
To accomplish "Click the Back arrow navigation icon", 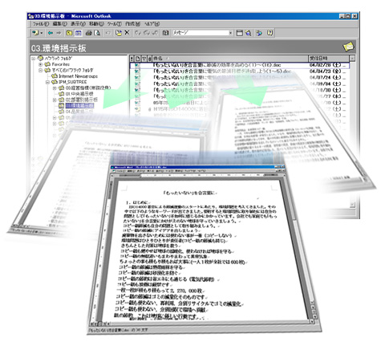I will coord(50,33).
